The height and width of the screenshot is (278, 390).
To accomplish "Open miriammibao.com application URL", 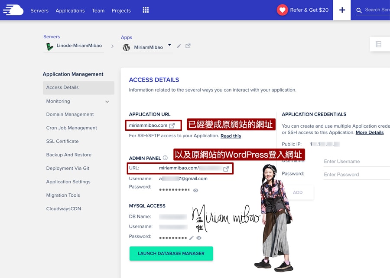I will 148,126.
